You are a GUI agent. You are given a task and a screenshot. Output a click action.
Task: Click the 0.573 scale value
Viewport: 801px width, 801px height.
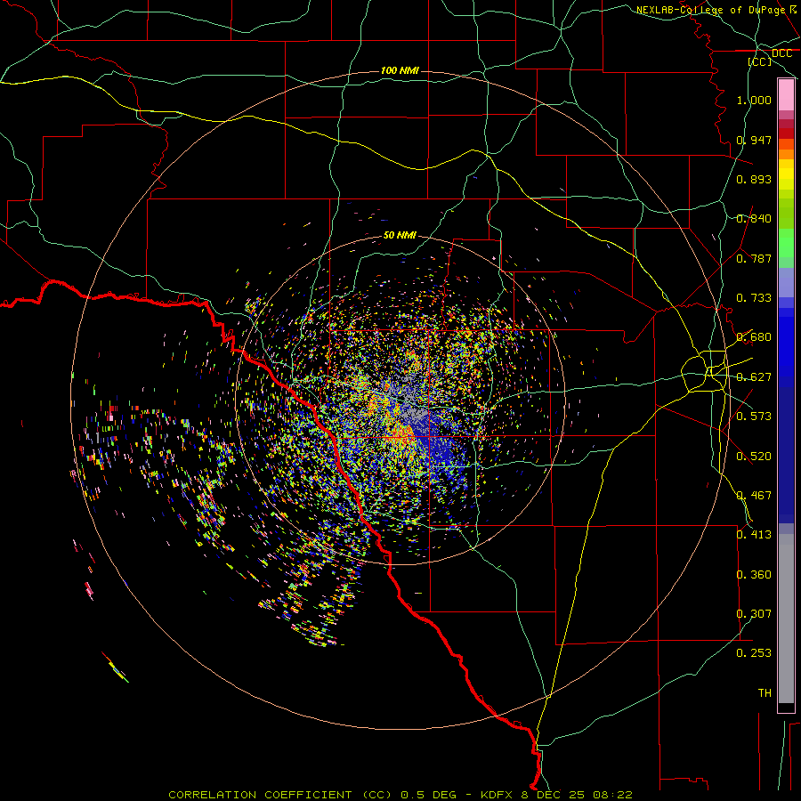[754, 417]
